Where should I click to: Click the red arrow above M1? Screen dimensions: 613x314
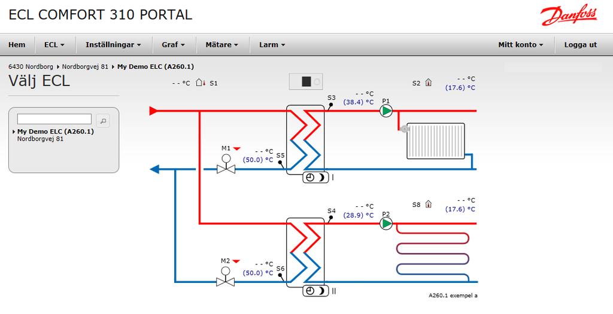(x=237, y=148)
